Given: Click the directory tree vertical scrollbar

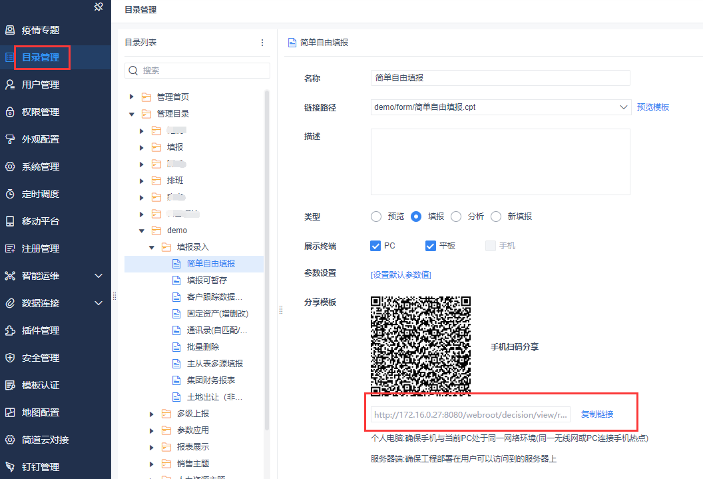Looking at the screenshot, I should [x=267, y=260].
